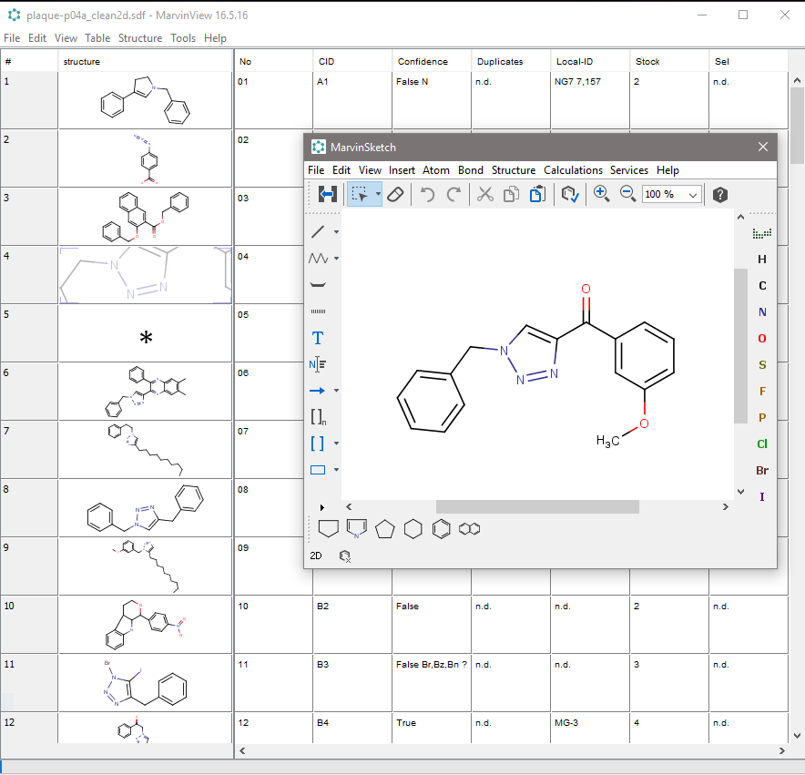The image size is (805, 775).
Task: Click the Cut scissors icon
Action: coord(484,195)
